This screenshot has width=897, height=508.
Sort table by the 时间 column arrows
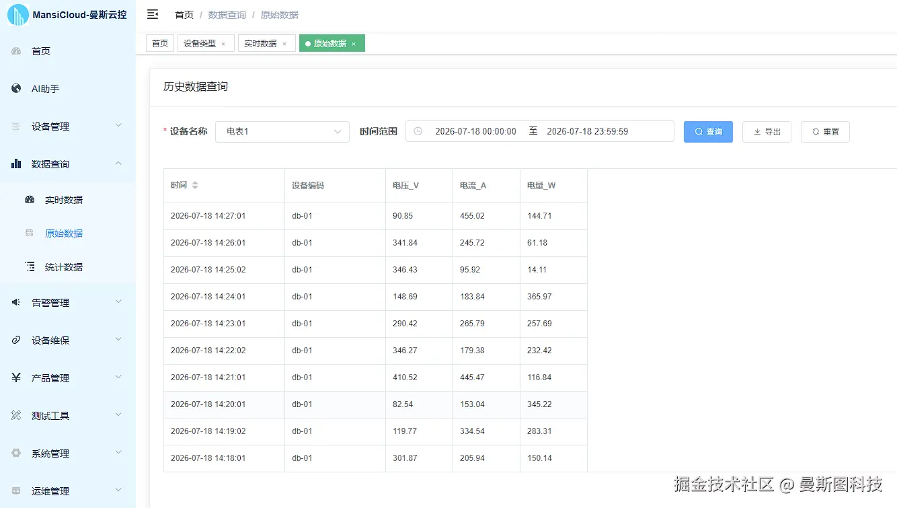(195, 185)
